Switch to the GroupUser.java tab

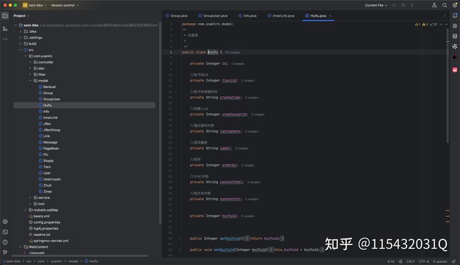point(215,16)
